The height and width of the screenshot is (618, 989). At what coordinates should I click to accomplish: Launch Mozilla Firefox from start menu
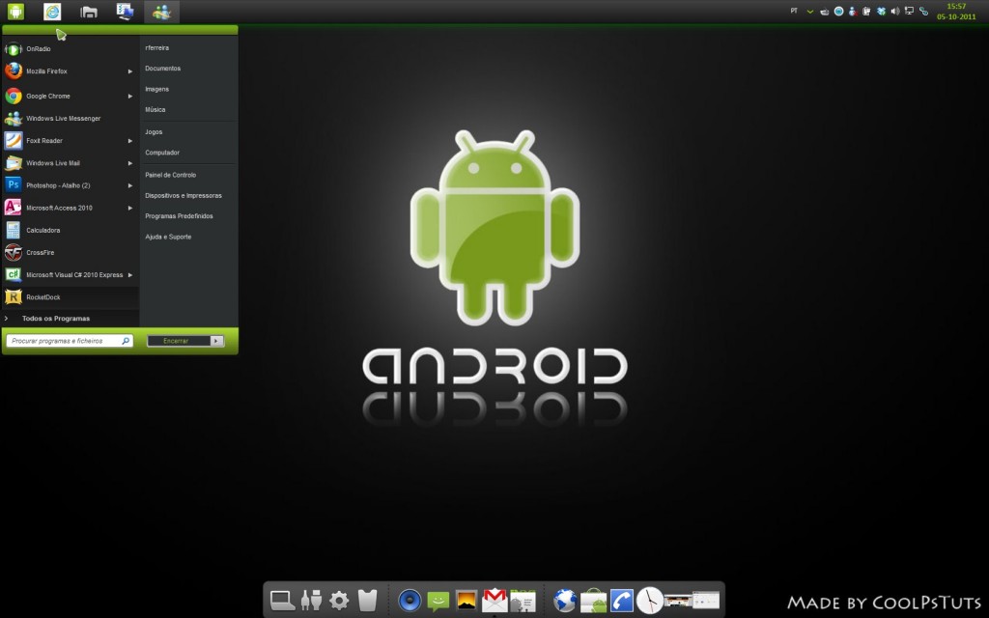[x=70, y=71]
